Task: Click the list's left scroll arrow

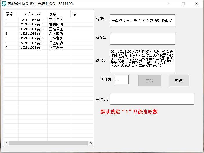Action: tap(6, 143)
